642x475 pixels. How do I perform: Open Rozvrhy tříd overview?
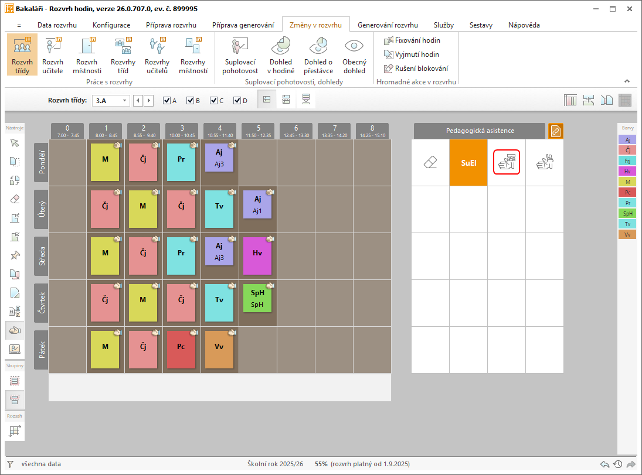click(123, 55)
